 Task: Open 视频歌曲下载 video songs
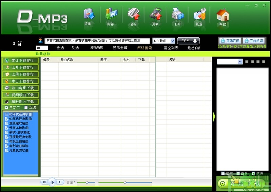pyautogui.click(x=20, y=95)
